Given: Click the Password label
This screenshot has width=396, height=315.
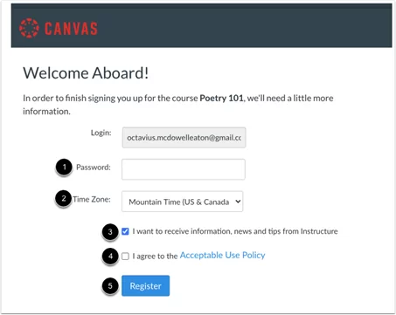Looking at the screenshot, I should pyautogui.click(x=94, y=168).
